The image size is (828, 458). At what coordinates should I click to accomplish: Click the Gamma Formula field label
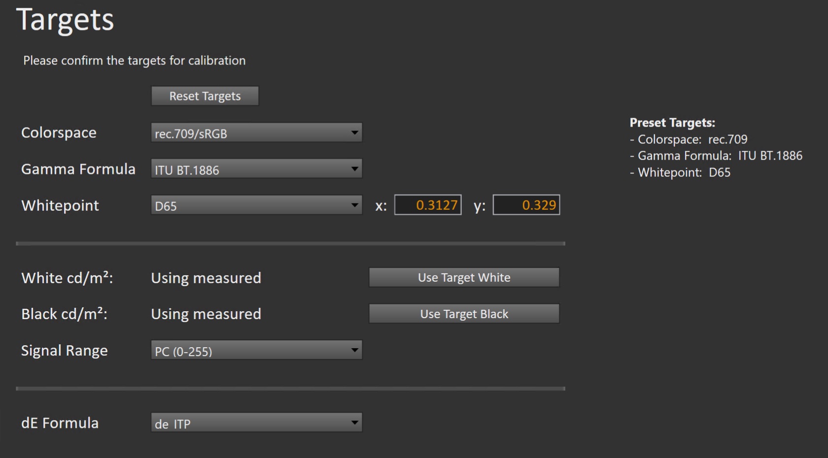[78, 169]
